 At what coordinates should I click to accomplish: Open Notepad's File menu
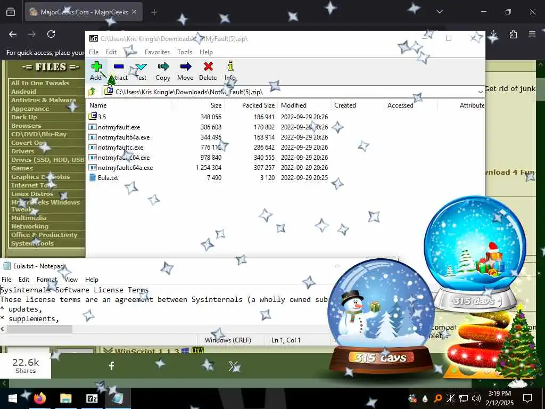click(6, 280)
